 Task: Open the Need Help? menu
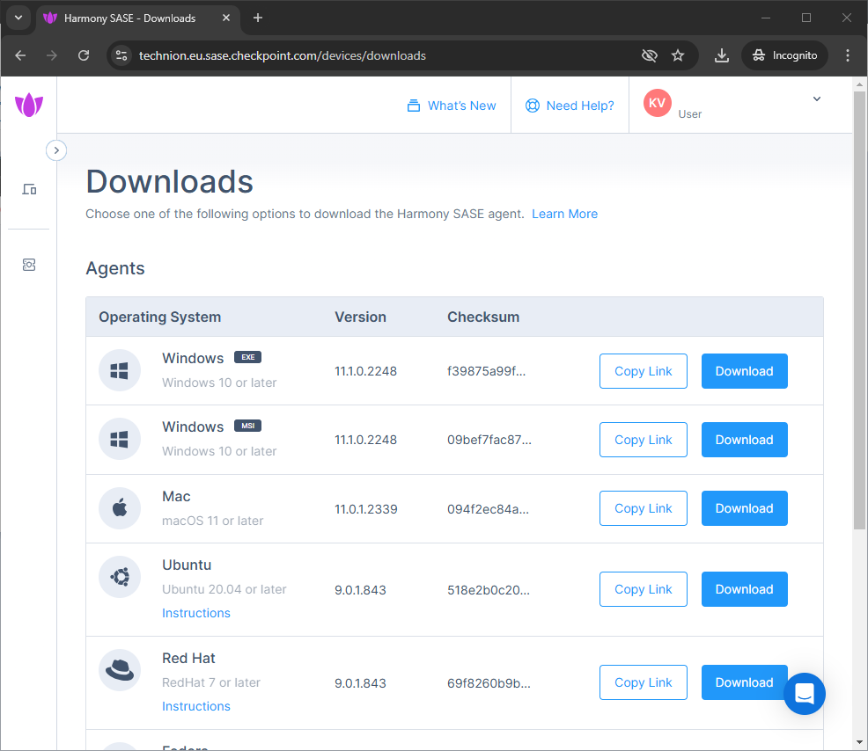tap(570, 106)
